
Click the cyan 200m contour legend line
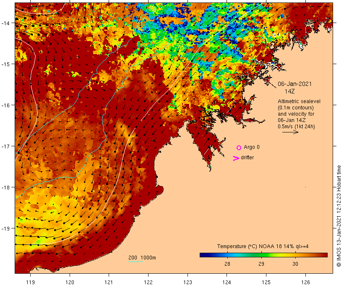[136, 262]
